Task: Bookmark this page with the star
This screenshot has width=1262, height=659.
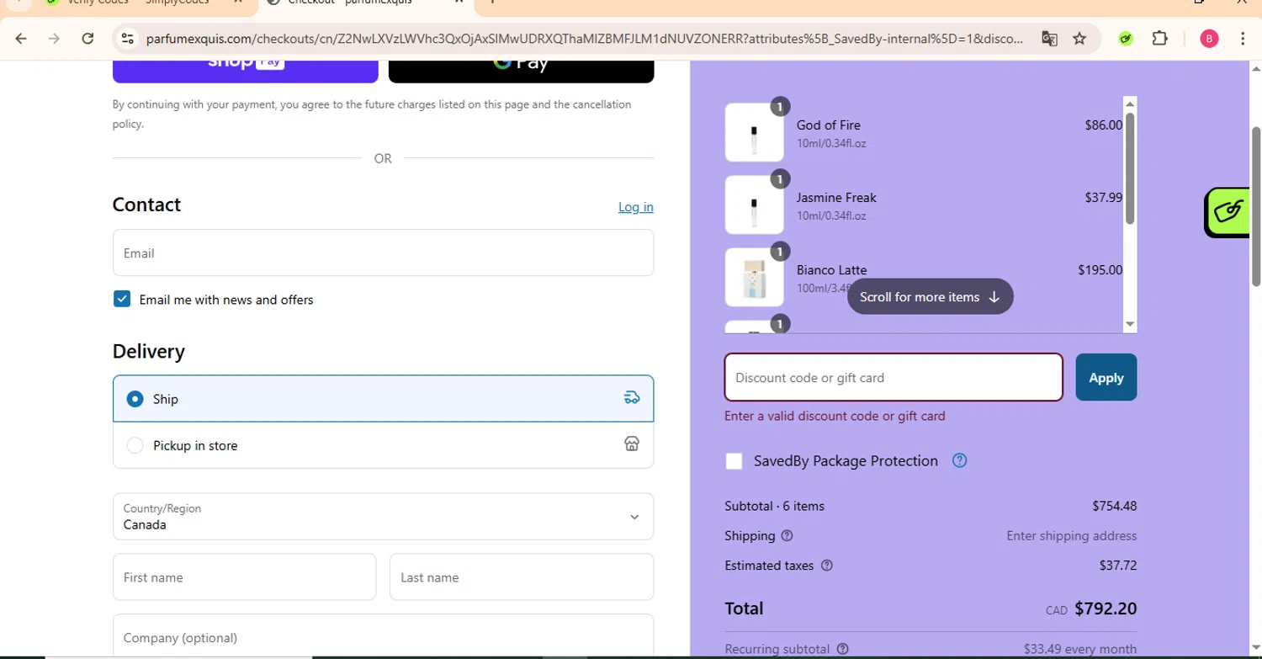Action: [x=1079, y=39]
